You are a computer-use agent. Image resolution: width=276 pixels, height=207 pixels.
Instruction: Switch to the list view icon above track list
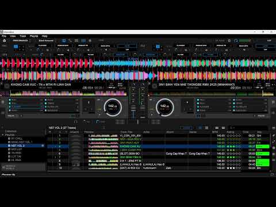click(x=206, y=128)
